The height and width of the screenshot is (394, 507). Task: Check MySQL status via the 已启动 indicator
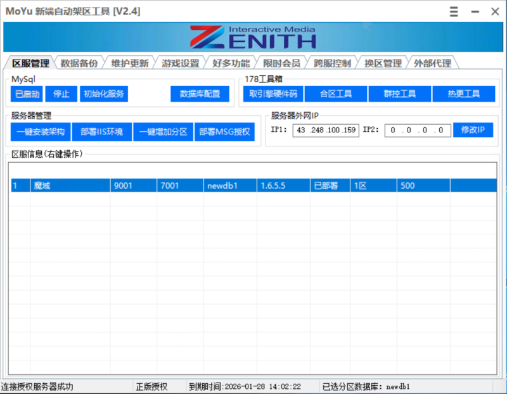tap(26, 94)
